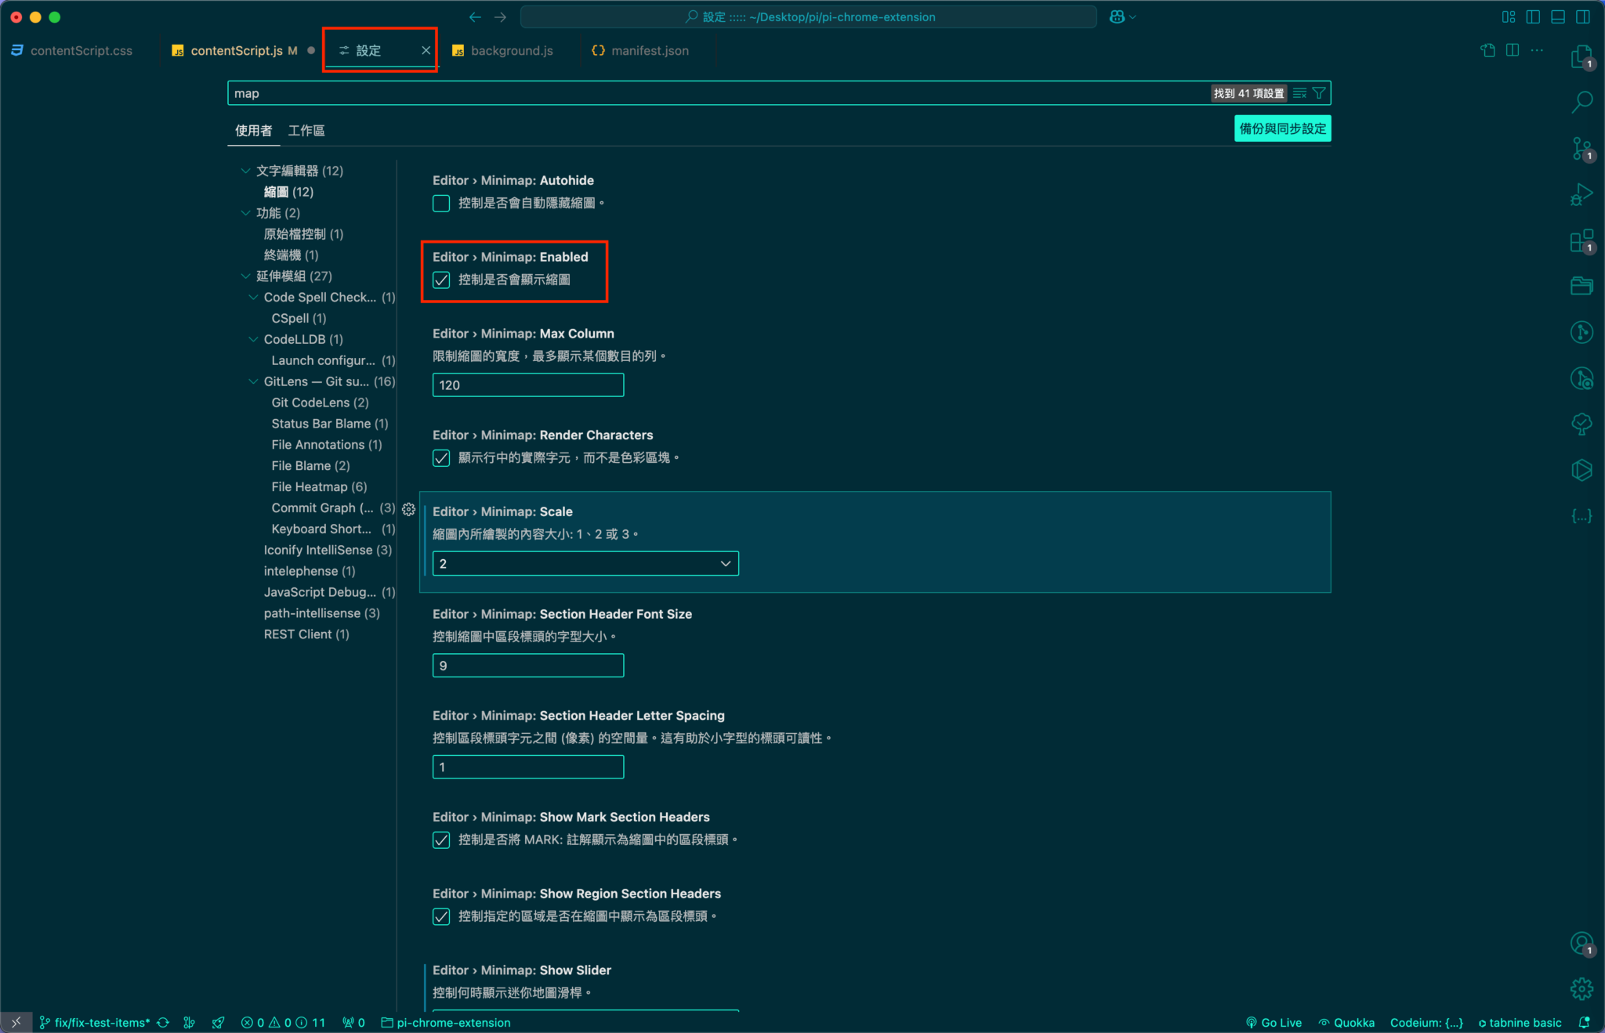Select the 工作區 settings tab

pyautogui.click(x=306, y=130)
